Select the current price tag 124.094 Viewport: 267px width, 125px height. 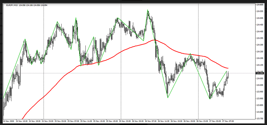point(260,73)
